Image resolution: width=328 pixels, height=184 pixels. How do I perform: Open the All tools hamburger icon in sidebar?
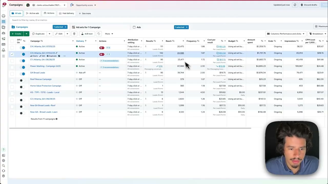3,56
